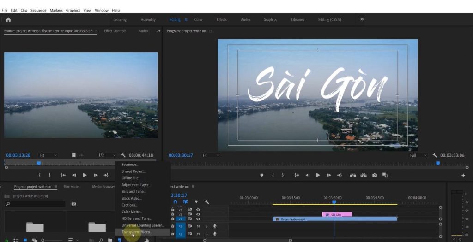Mark In in the Program monitor

coord(273,175)
